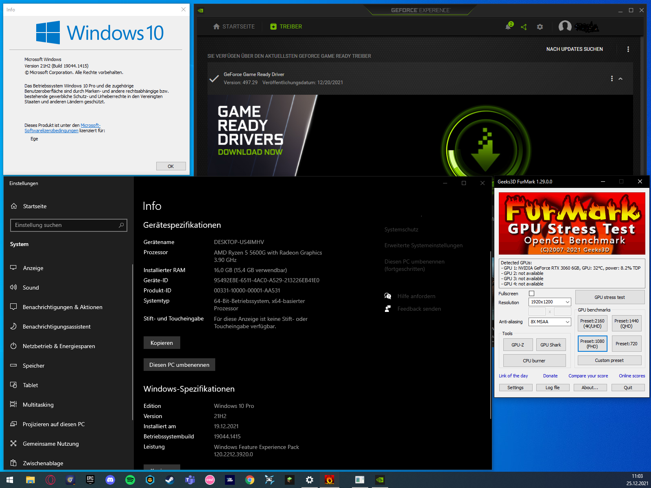
Task: Launch the GPU-Z tool
Action: [518, 345]
